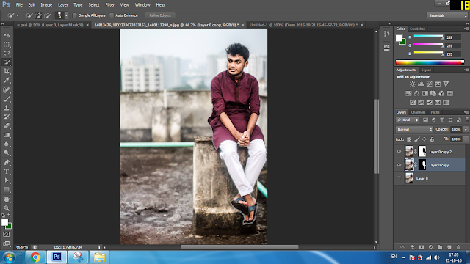Open the Image menu
470x264 pixels.
[46, 5]
